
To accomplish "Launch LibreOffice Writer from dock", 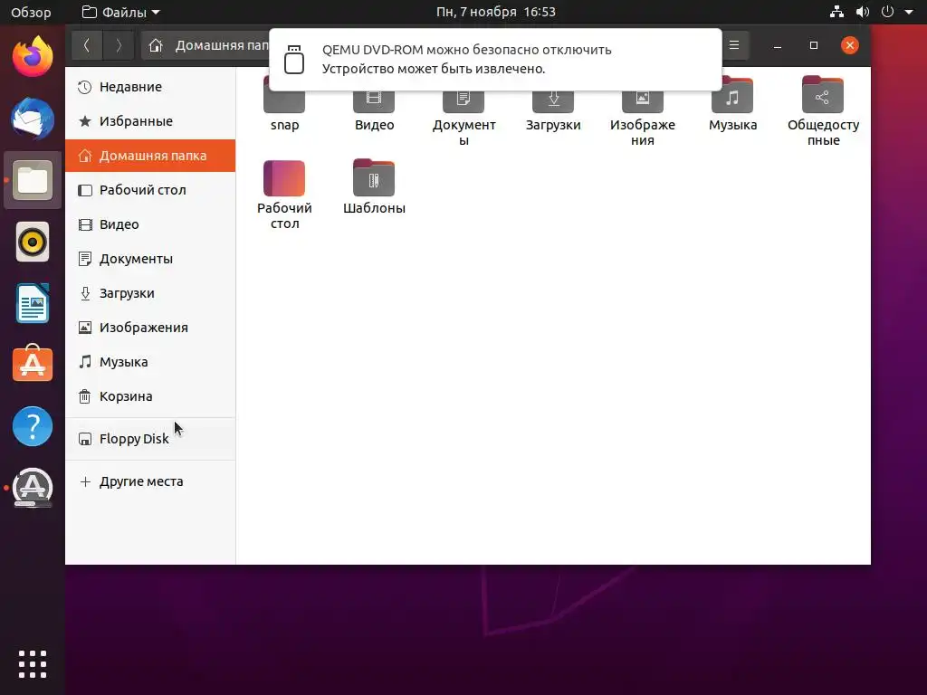I will [x=33, y=303].
